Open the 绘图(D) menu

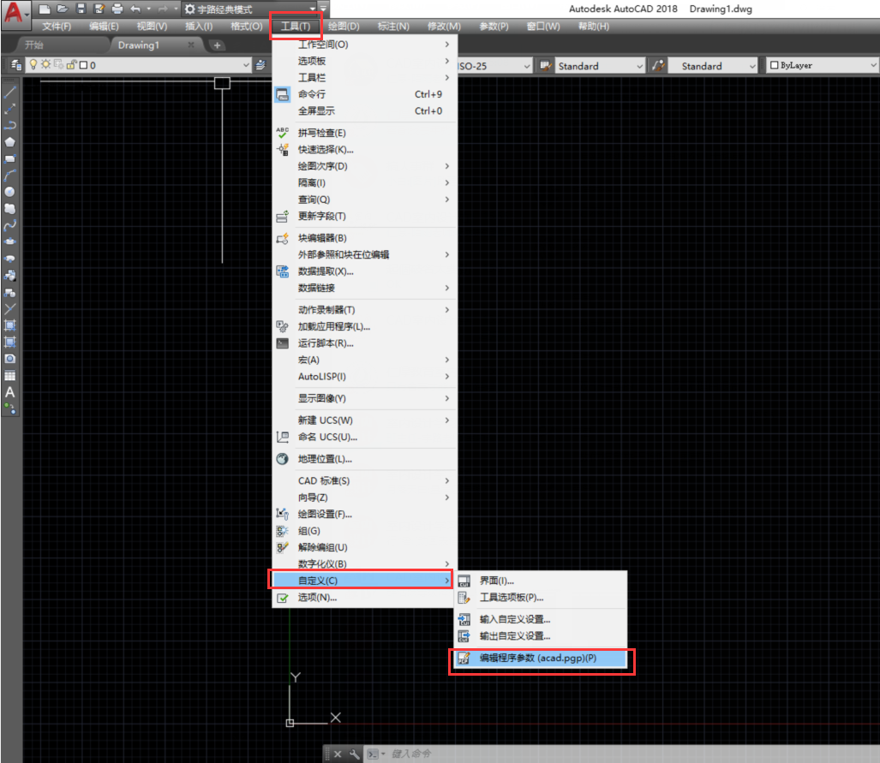coord(344,27)
